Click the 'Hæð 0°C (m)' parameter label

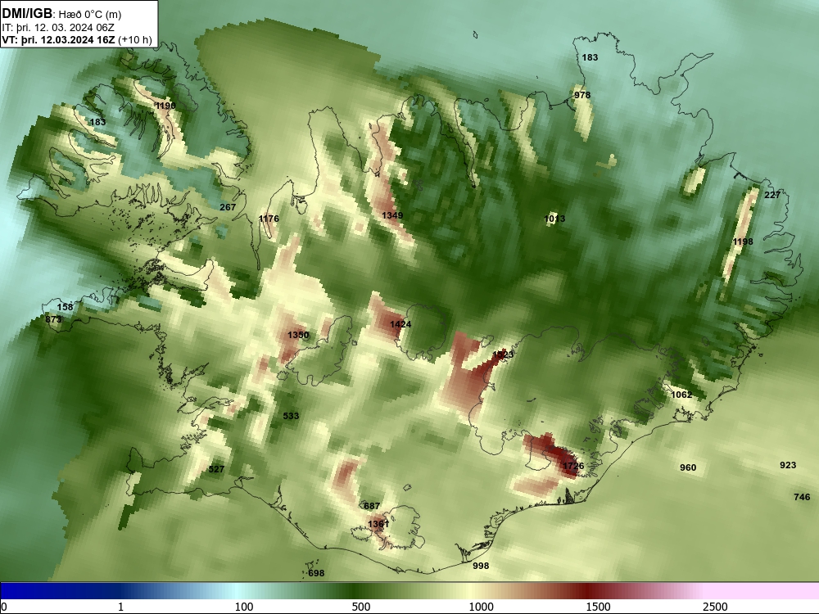(88, 15)
